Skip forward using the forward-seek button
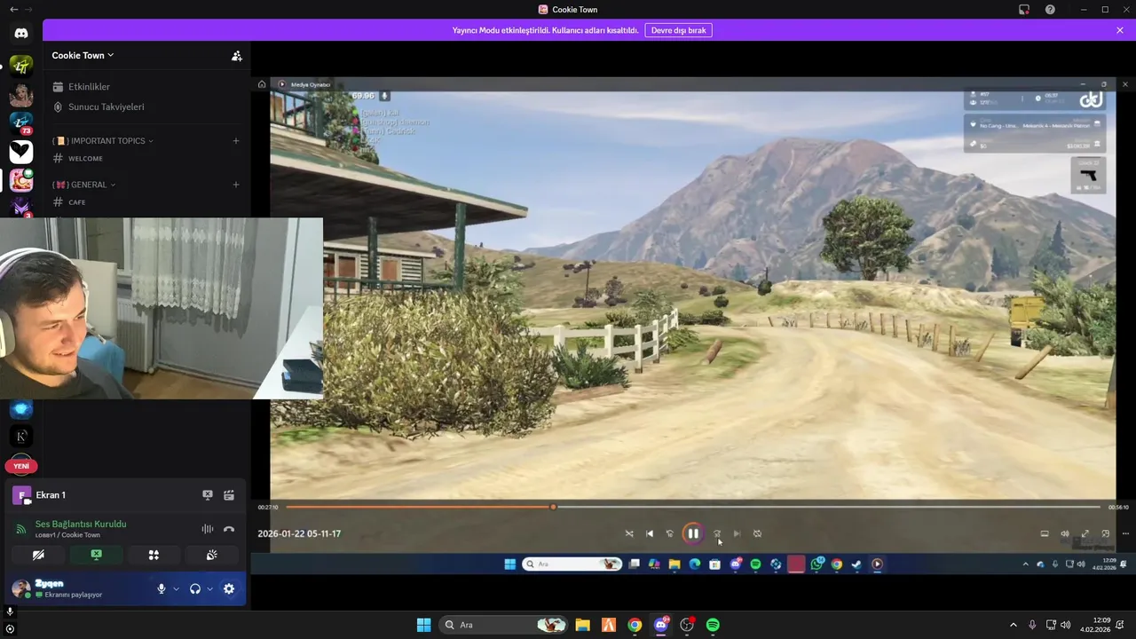This screenshot has height=639, width=1136. pyautogui.click(x=717, y=533)
